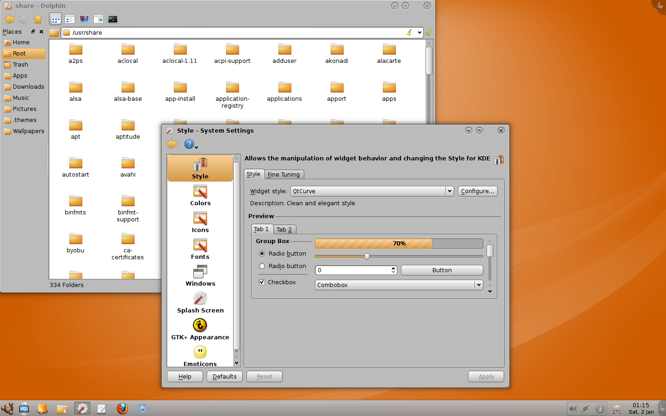Open Emoticons settings module

[x=200, y=356]
